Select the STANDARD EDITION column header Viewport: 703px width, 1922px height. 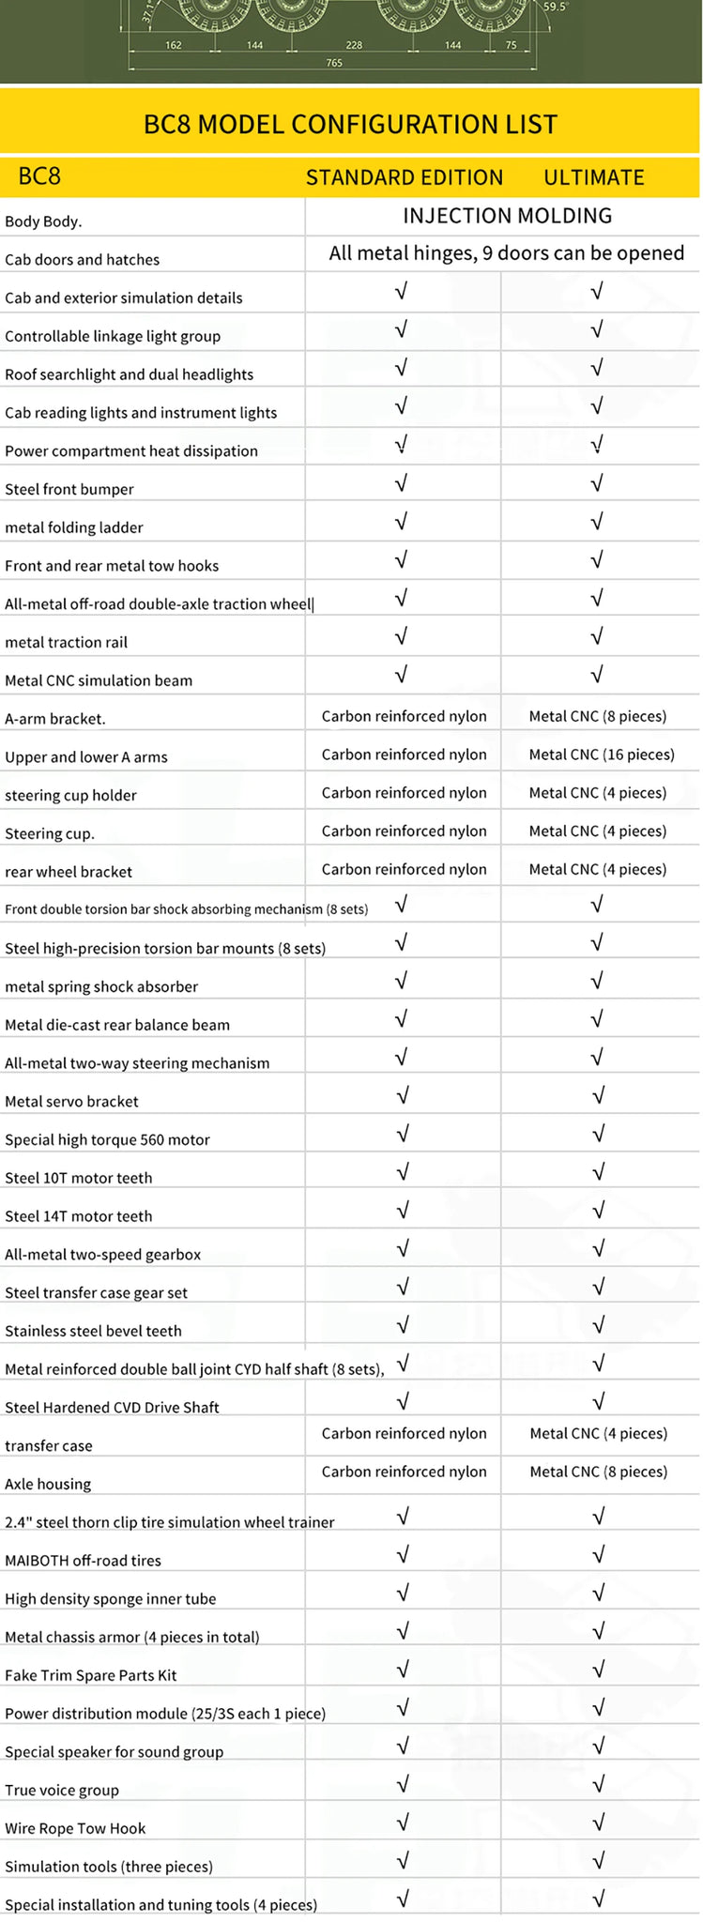tap(404, 177)
